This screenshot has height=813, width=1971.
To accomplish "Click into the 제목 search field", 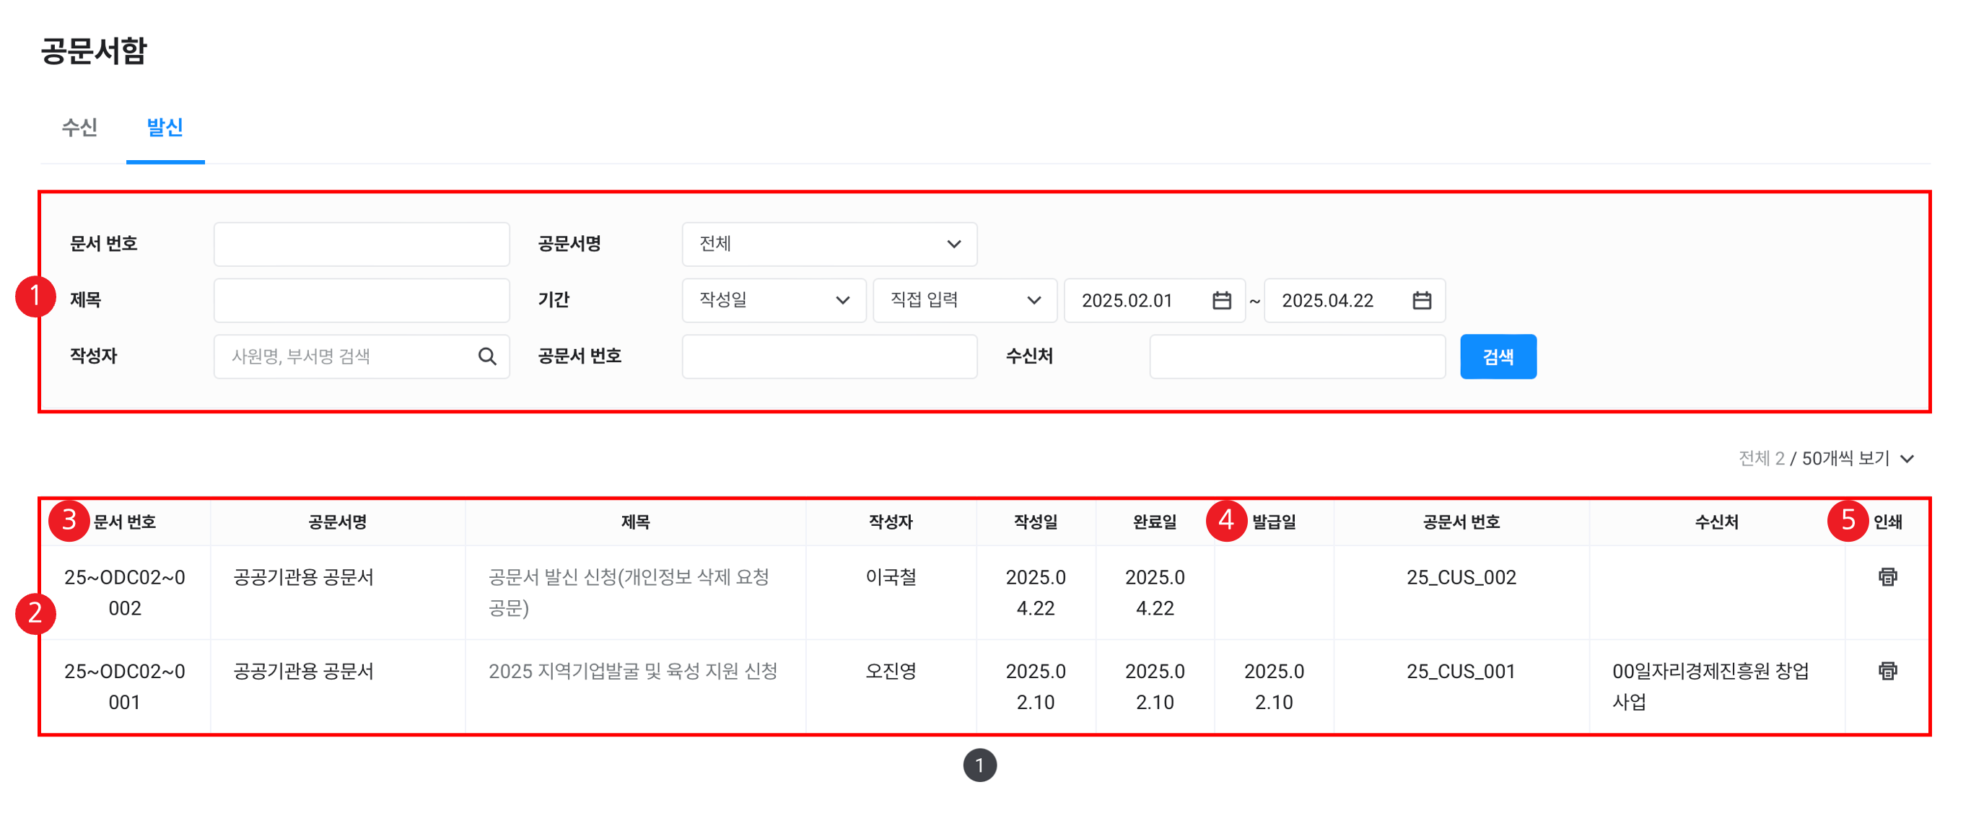I will click(361, 301).
